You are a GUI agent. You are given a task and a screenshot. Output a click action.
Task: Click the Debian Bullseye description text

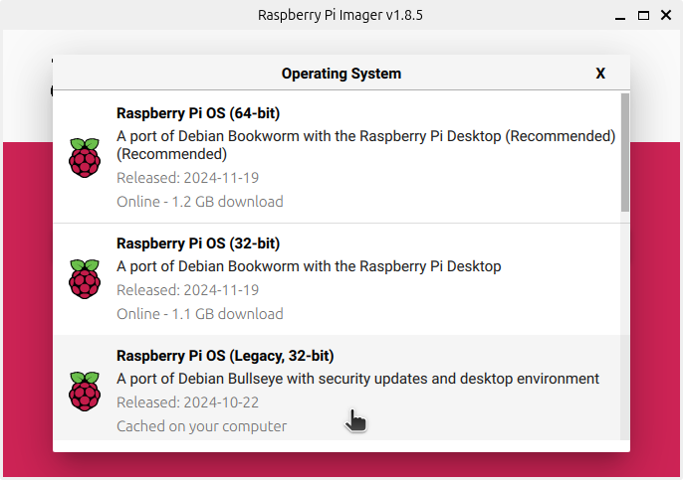tap(357, 379)
